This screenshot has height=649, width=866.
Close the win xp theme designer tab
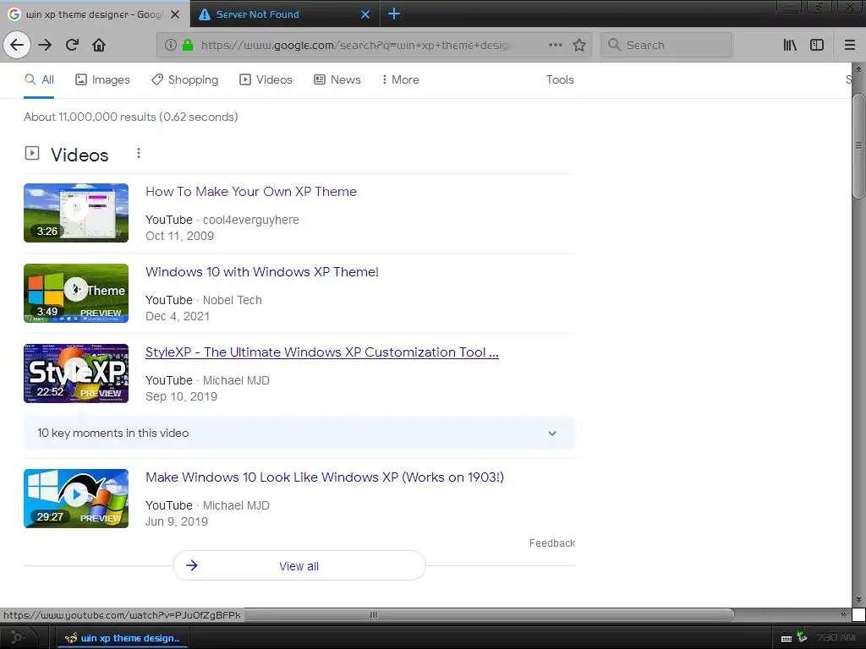[175, 14]
